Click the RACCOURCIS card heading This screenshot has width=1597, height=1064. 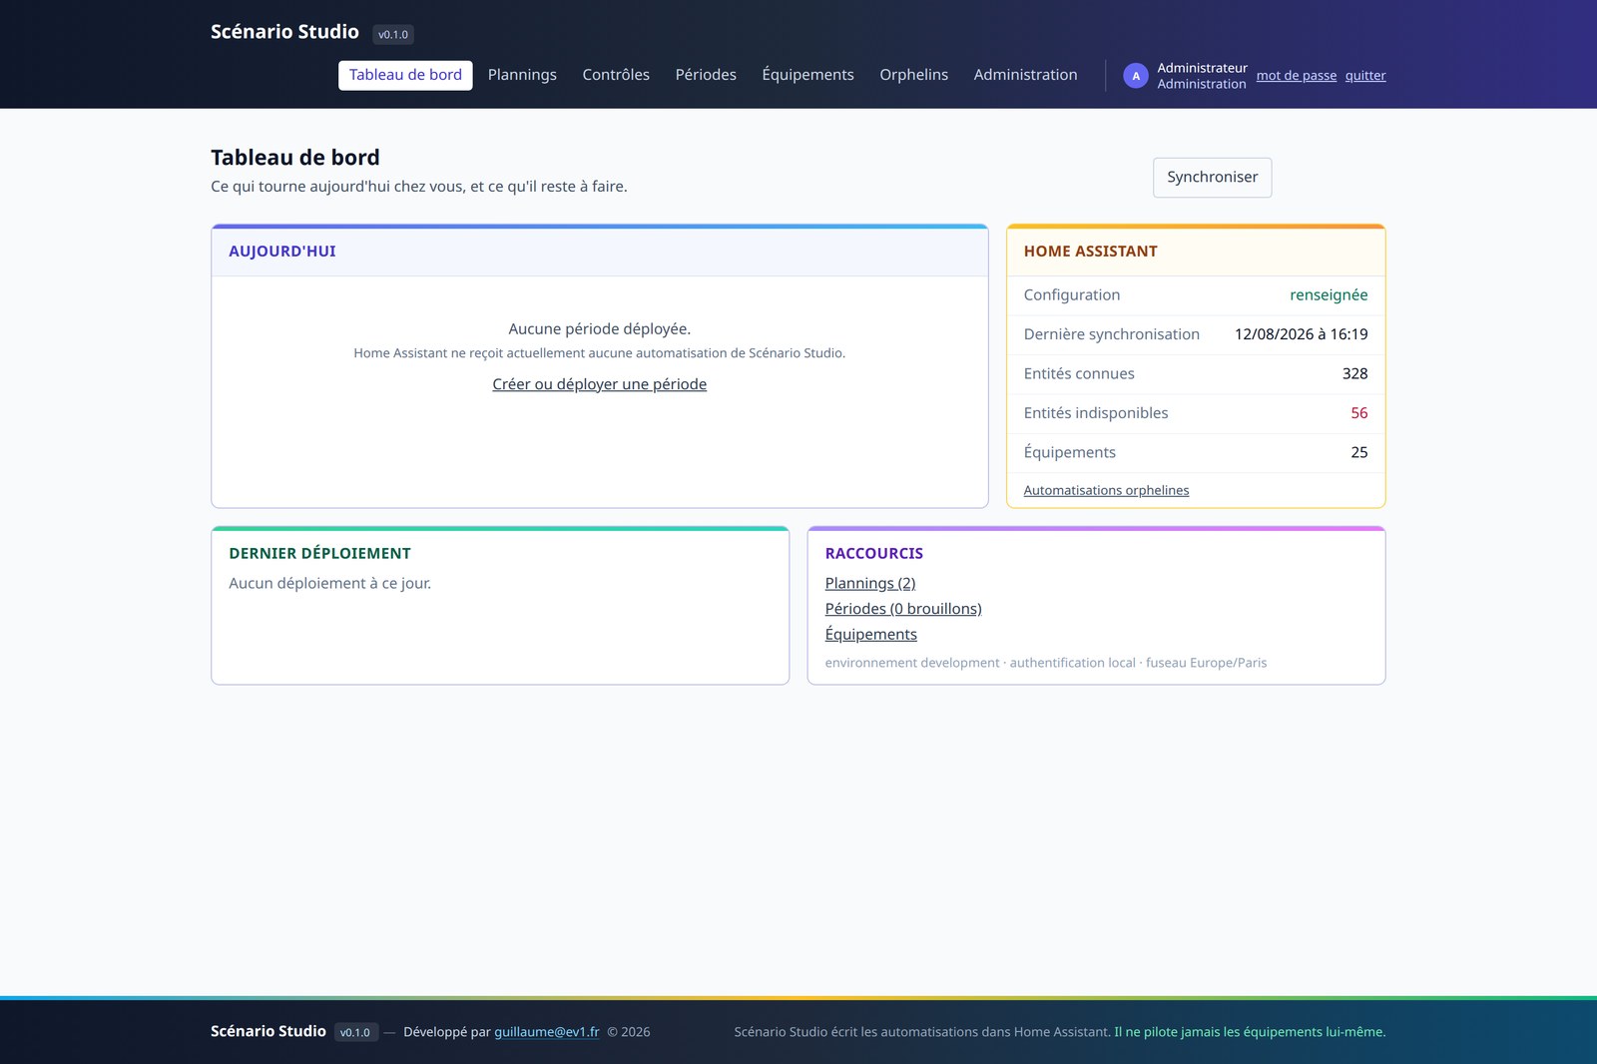pos(873,554)
